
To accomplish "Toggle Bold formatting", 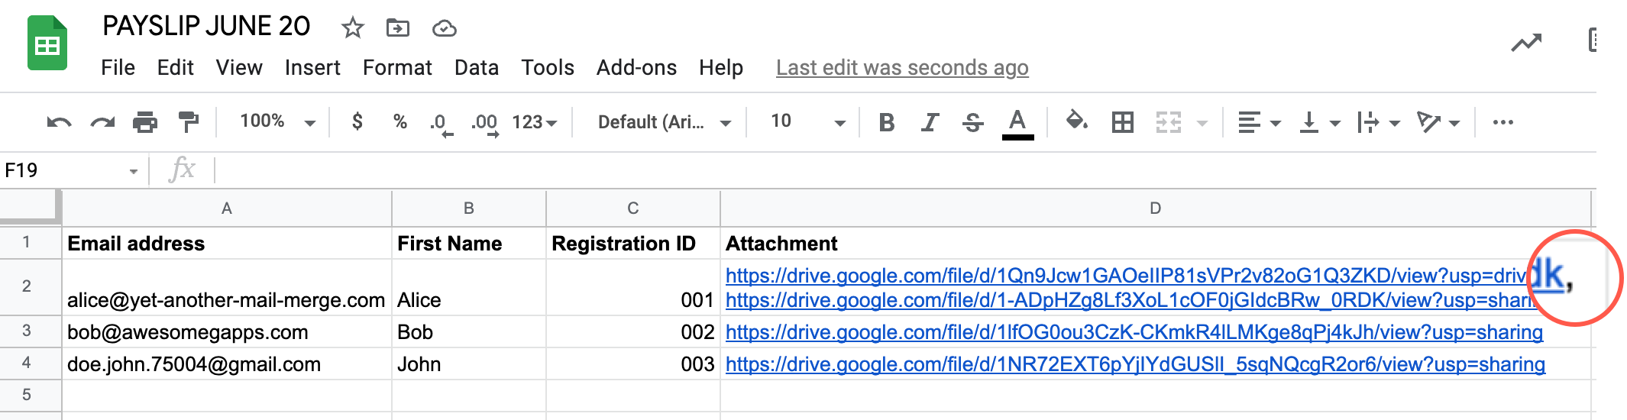I will point(886,122).
